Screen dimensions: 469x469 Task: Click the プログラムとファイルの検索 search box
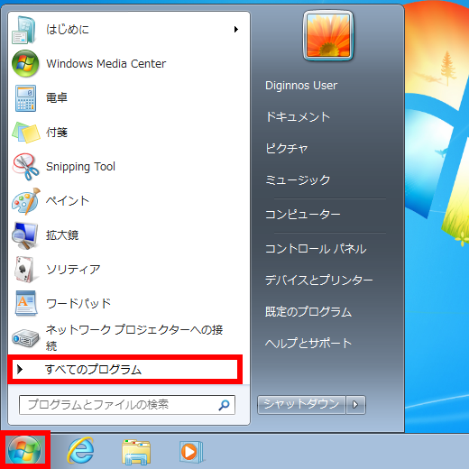[127, 405]
